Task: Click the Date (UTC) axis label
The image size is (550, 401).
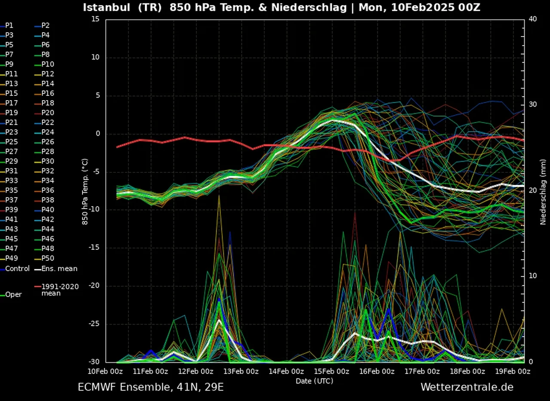Action: [314, 381]
